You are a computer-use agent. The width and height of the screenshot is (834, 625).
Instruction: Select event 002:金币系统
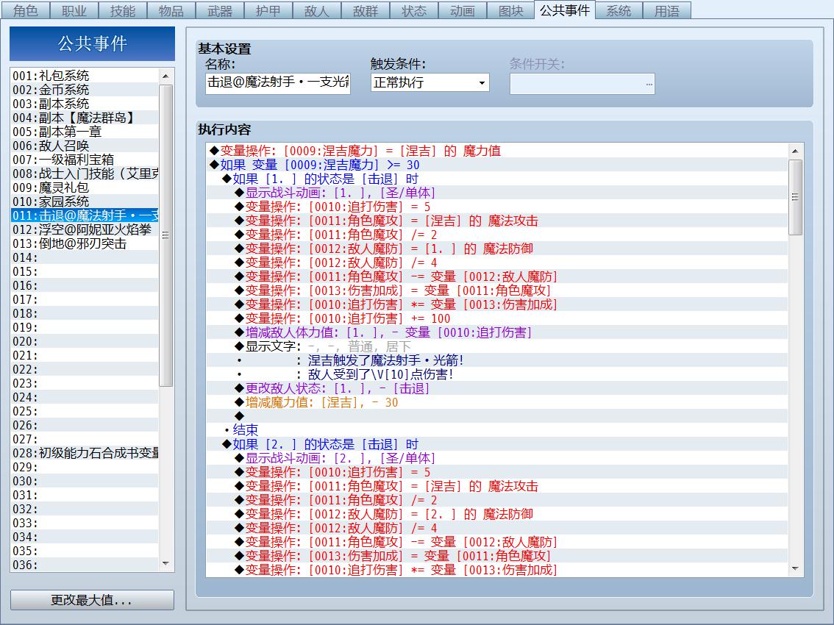click(x=85, y=90)
